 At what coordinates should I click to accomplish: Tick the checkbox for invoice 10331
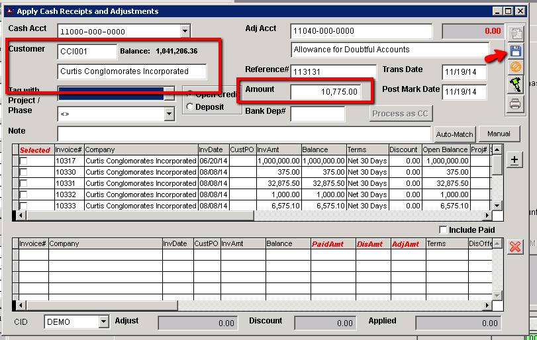click(24, 183)
